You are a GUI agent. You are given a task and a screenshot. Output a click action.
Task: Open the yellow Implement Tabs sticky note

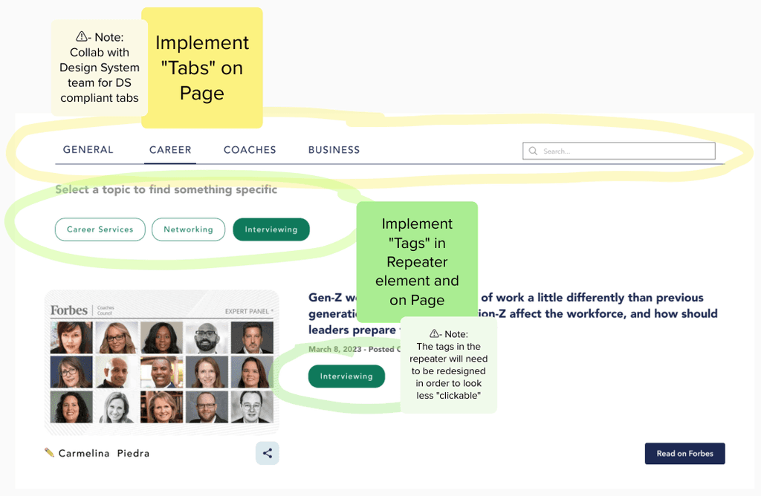(x=201, y=68)
